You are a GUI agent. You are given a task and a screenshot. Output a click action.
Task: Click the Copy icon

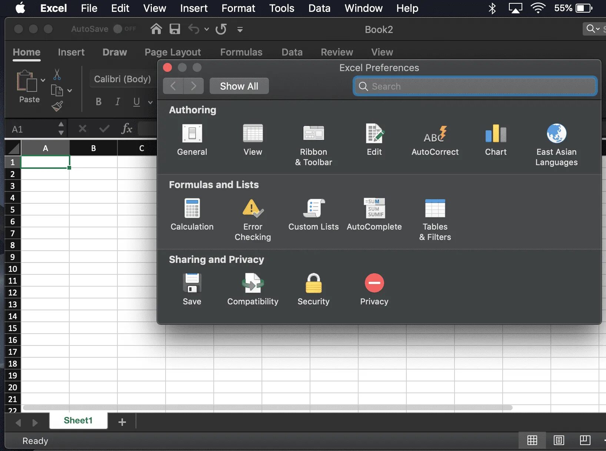point(57,90)
